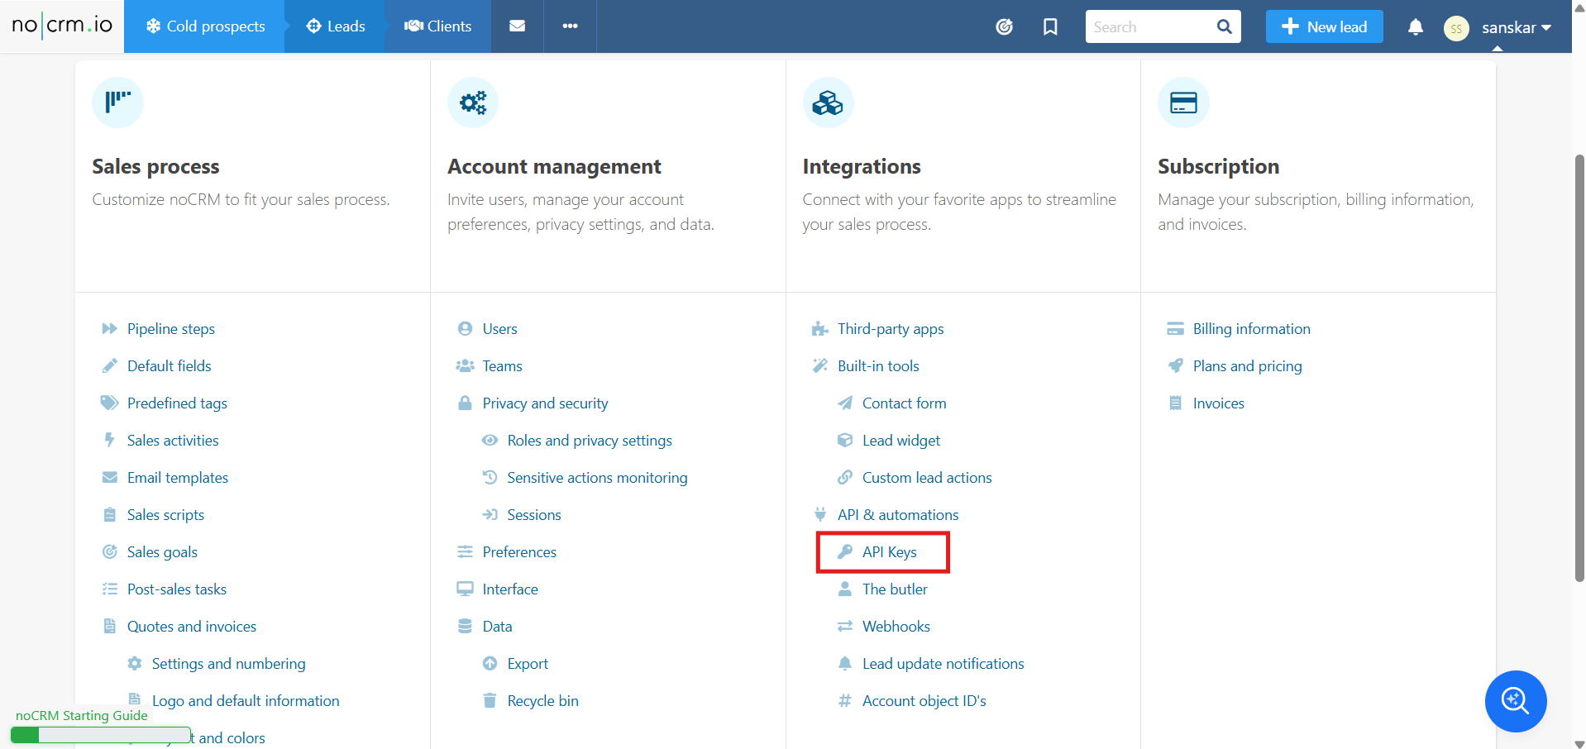
Task: Click the noCRM Starting Guide progress bar
Action: pos(101,735)
